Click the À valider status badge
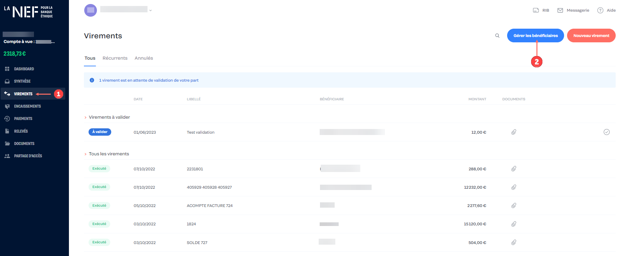 100,132
